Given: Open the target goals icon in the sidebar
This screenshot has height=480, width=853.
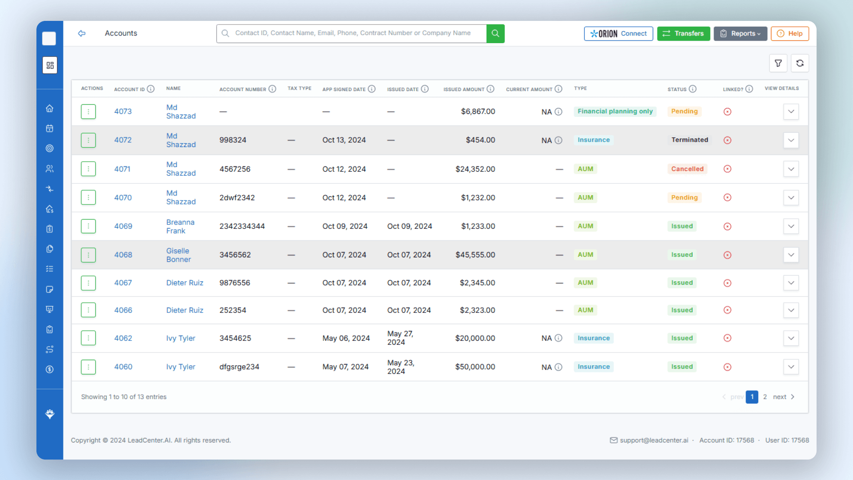Looking at the screenshot, I should point(50,148).
